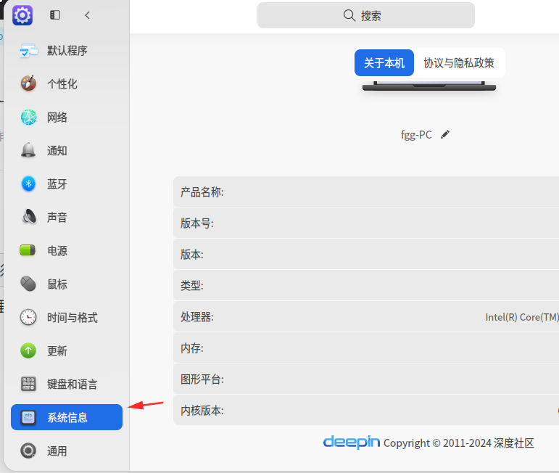Click the system info icon
Image resolution: width=559 pixels, height=473 pixels.
click(x=28, y=417)
